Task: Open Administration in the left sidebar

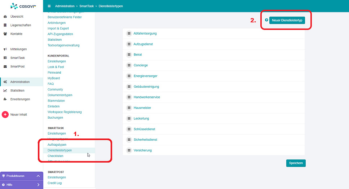Action: coord(20,82)
